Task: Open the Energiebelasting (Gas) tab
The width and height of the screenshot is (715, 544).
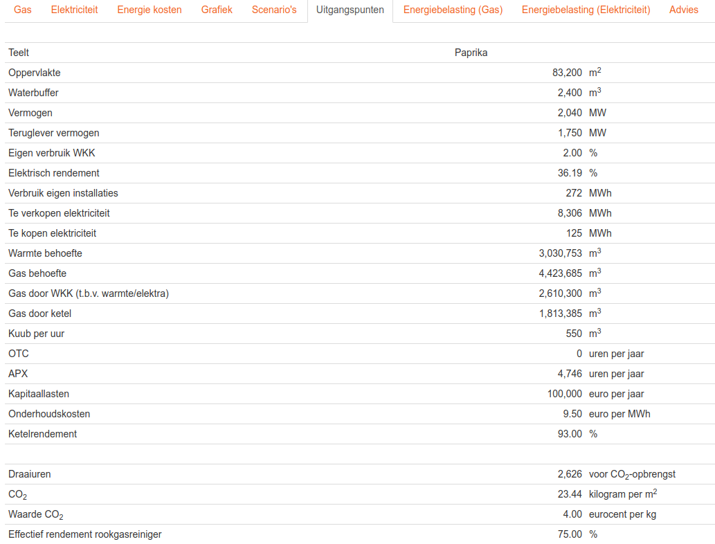Action: pyautogui.click(x=453, y=10)
